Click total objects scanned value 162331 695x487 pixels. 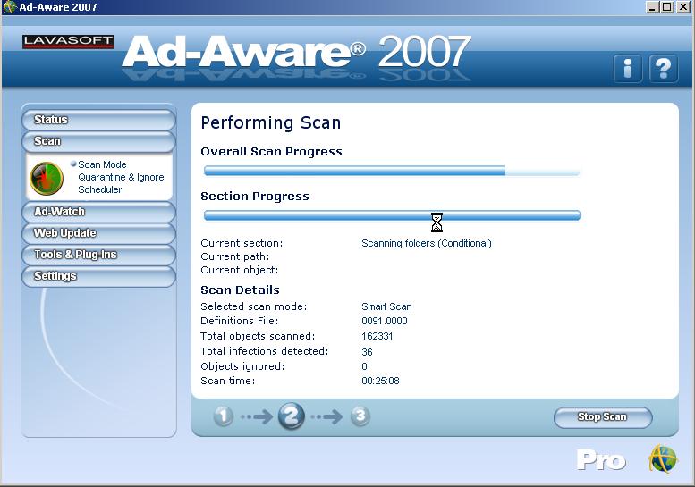(x=377, y=336)
